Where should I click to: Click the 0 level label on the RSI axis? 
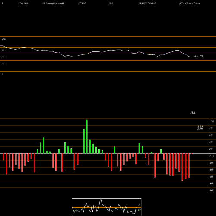(x=2, y=74)
